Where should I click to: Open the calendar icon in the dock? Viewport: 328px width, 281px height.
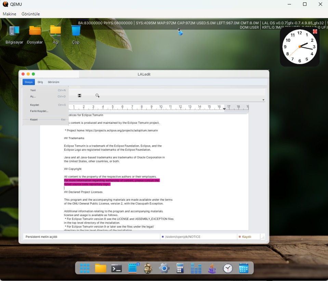tap(244, 268)
